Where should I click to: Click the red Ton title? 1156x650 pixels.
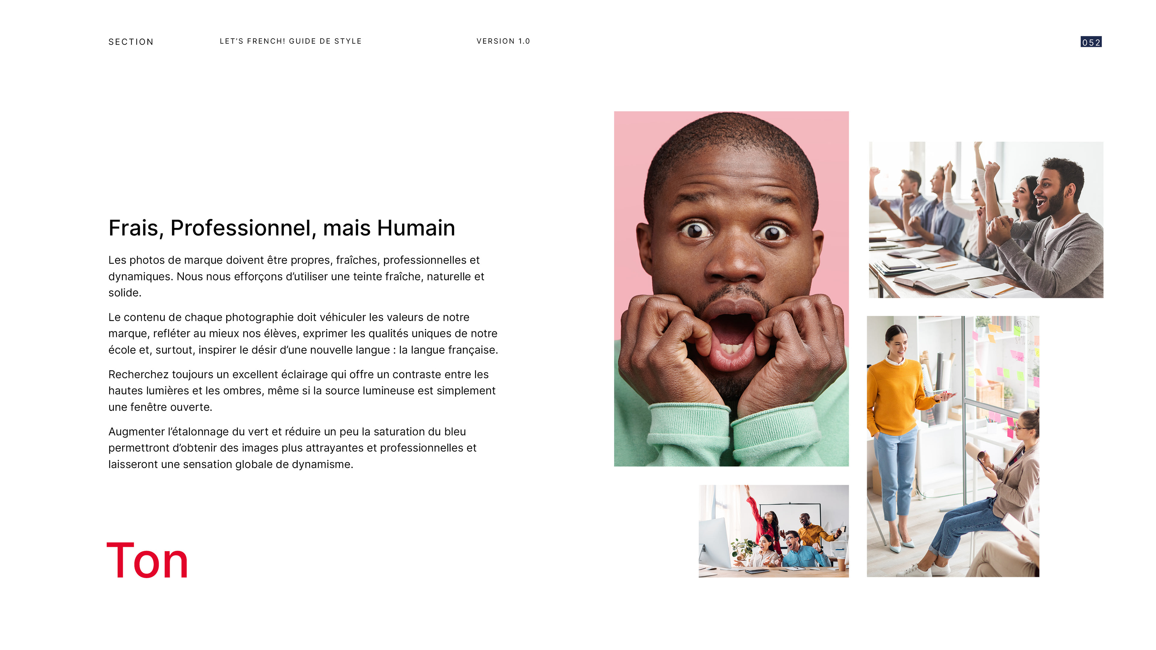point(147,561)
